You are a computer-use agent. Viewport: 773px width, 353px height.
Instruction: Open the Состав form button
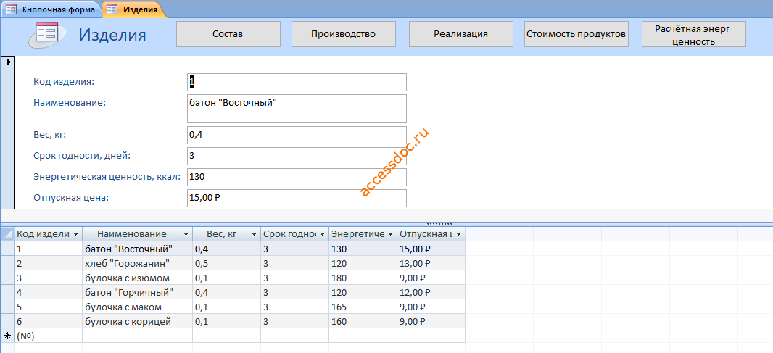(228, 34)
